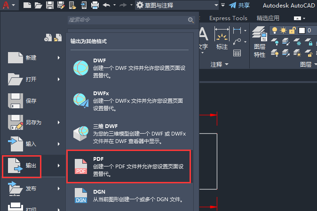Open recent documents icon in application menu
This screenshot has width=317, height=211.
coord(48,38)
